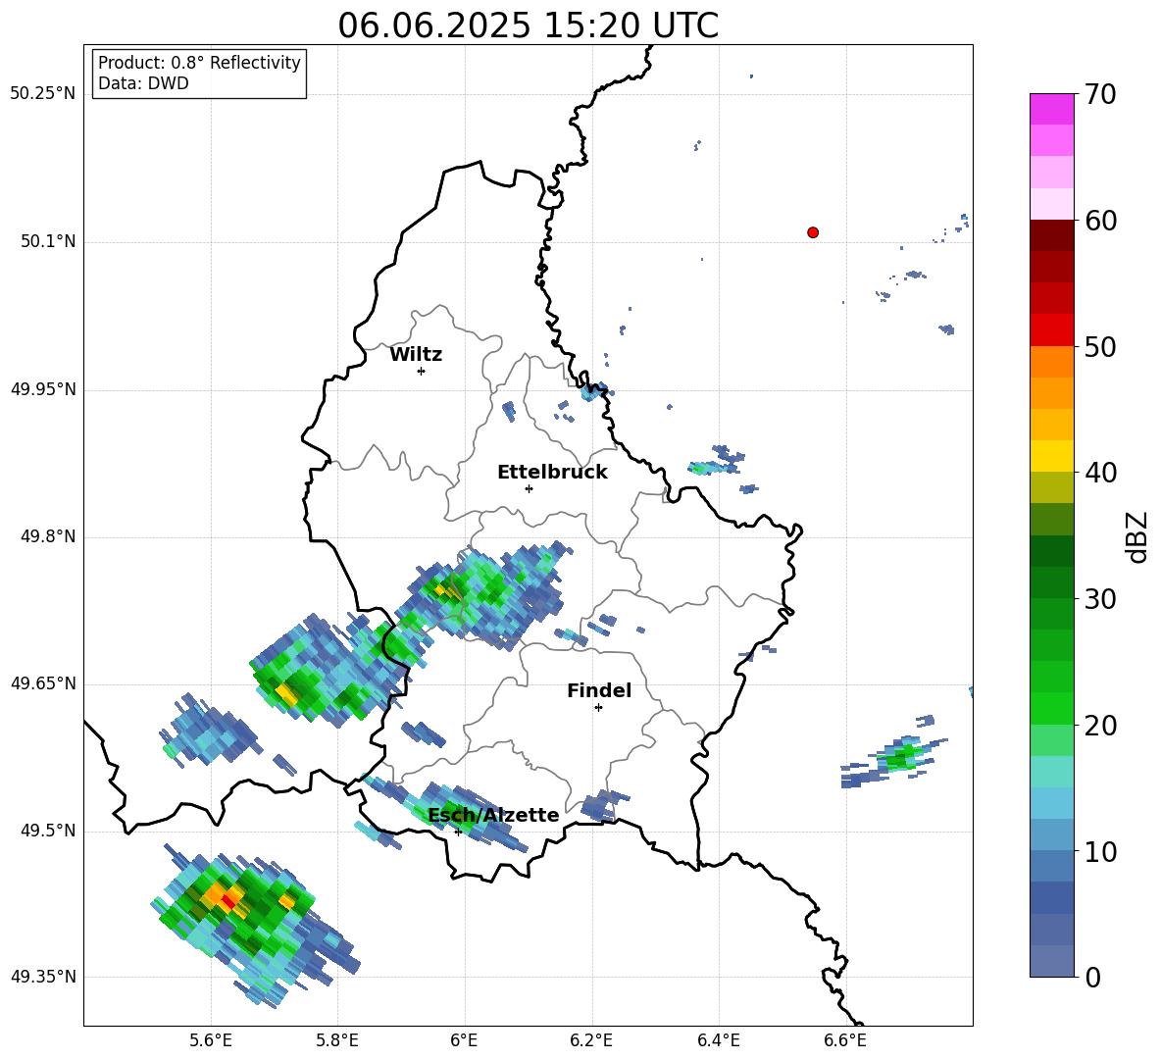Image resolution: width=1161 pixels, height=1060 pixels.
Task: Click the 6.2°E longitude label
Action: pyautogui.click(x=591, y=1040)
